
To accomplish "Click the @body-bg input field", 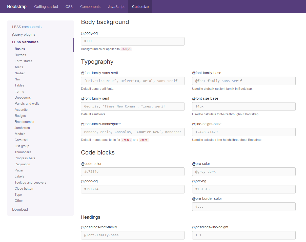I will point(133,41).
